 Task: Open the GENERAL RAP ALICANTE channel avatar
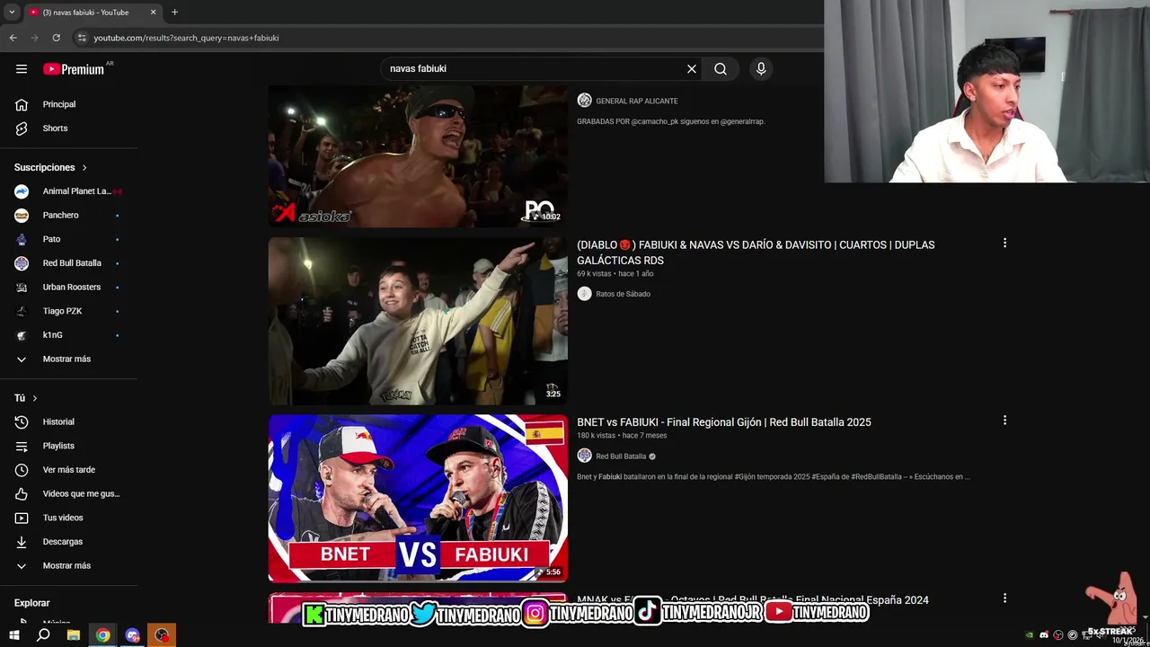tap(584, 101)
